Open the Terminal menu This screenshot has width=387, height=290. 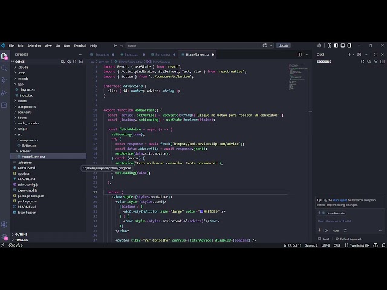click(80, 46)
